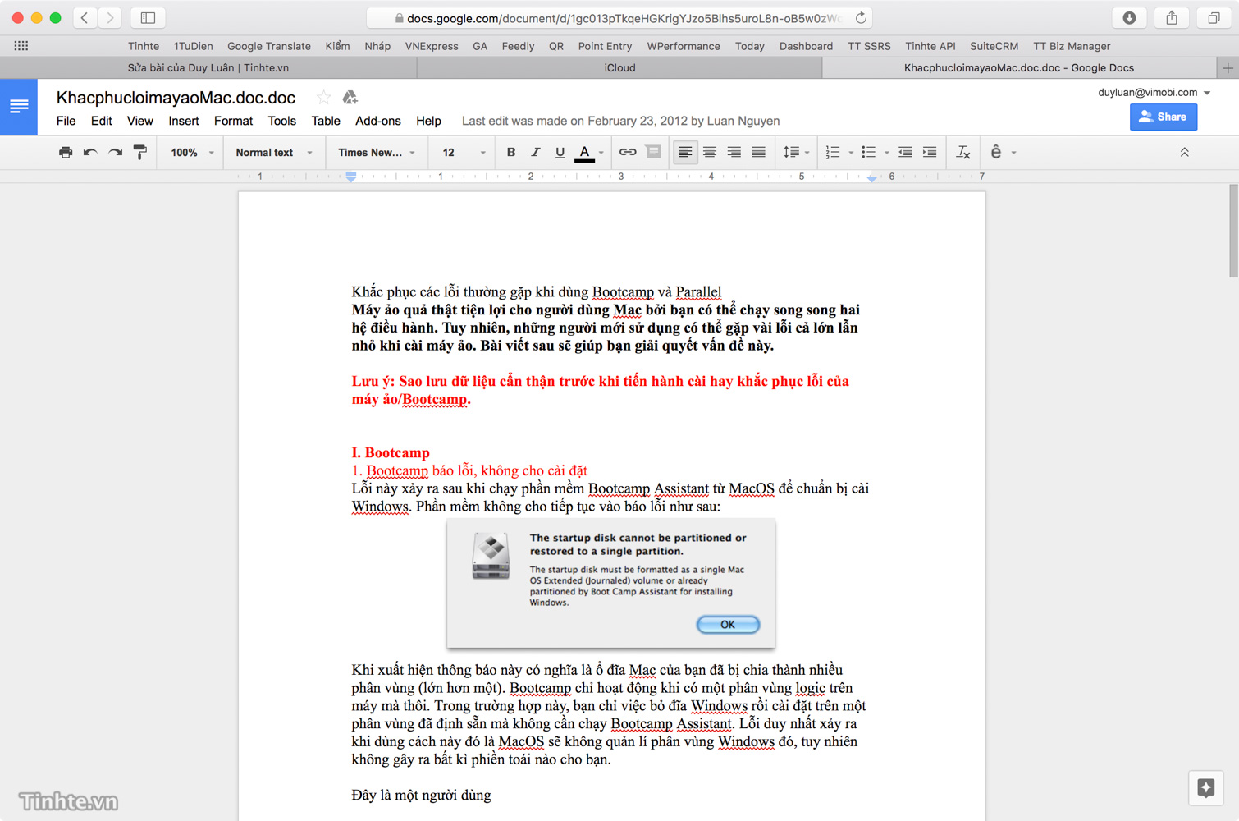Apply bulleted list formatting
Viewport: 1239px width, 821px height.
pyautogui.click(x=869, y=152)
